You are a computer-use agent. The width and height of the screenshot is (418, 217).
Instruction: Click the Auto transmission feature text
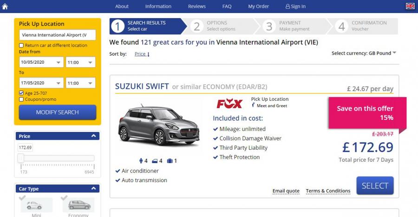144,180
